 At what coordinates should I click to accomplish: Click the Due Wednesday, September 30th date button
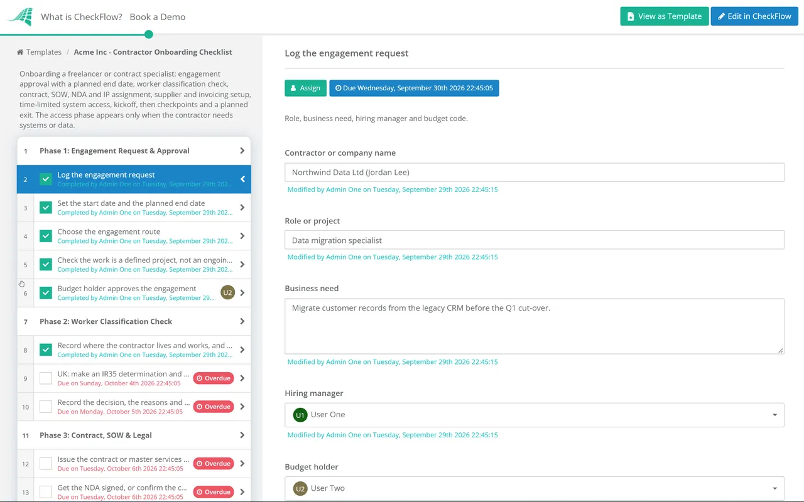coord(415,88)
